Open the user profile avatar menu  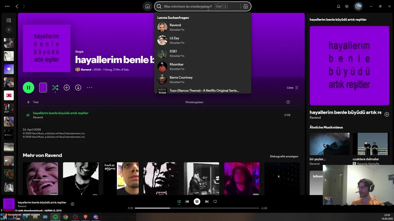pos(358,6)
